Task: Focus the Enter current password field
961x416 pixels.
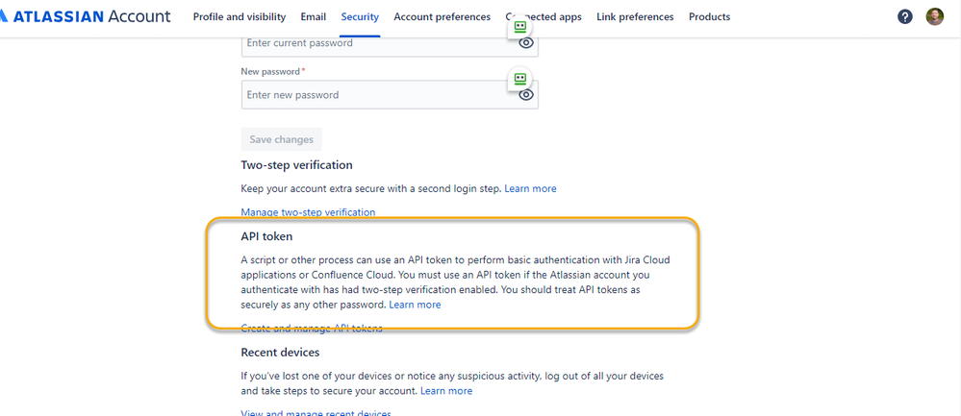Action: pos(375,43)
